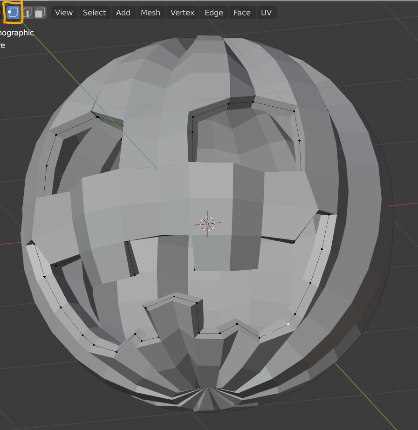Open the Select menu
Image resolution: width=418 pixels, height=430 pixels.
tap(94, 13)
